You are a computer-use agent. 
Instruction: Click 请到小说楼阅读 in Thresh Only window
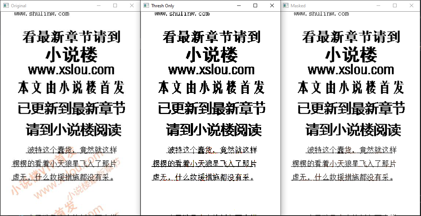[x=214, y=130]
